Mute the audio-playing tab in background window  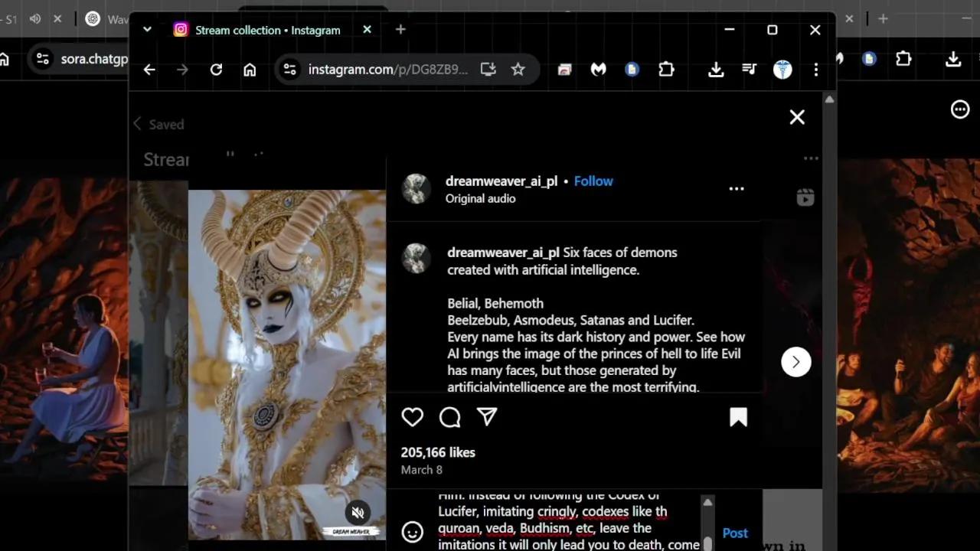click(35, 19)
